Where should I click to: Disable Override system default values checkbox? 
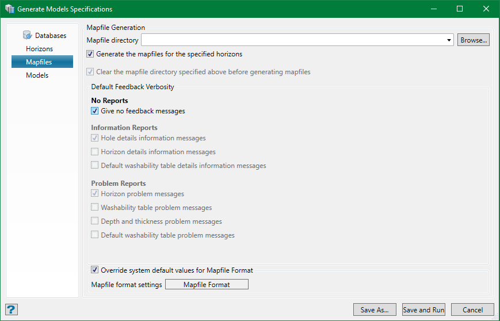(x=95, y=270)
